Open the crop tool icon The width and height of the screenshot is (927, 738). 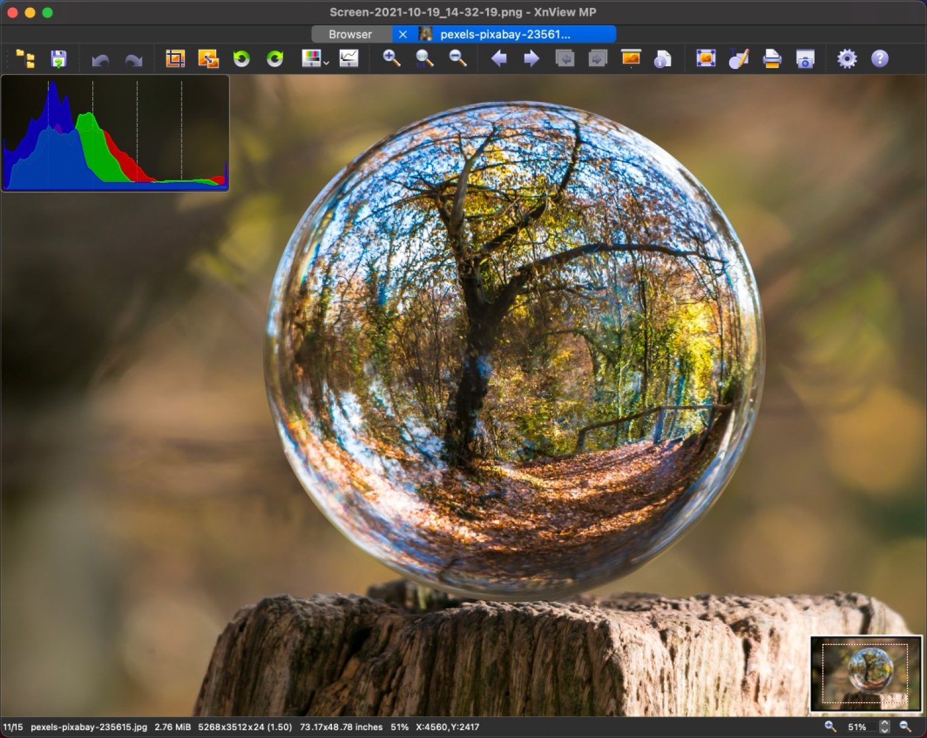click(174, 59)
